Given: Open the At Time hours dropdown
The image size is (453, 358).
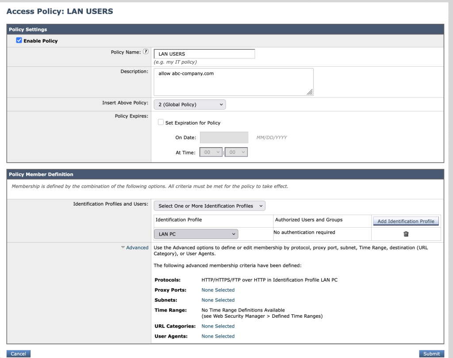Looking at the screenshot, I should click(x=211, y=152).
